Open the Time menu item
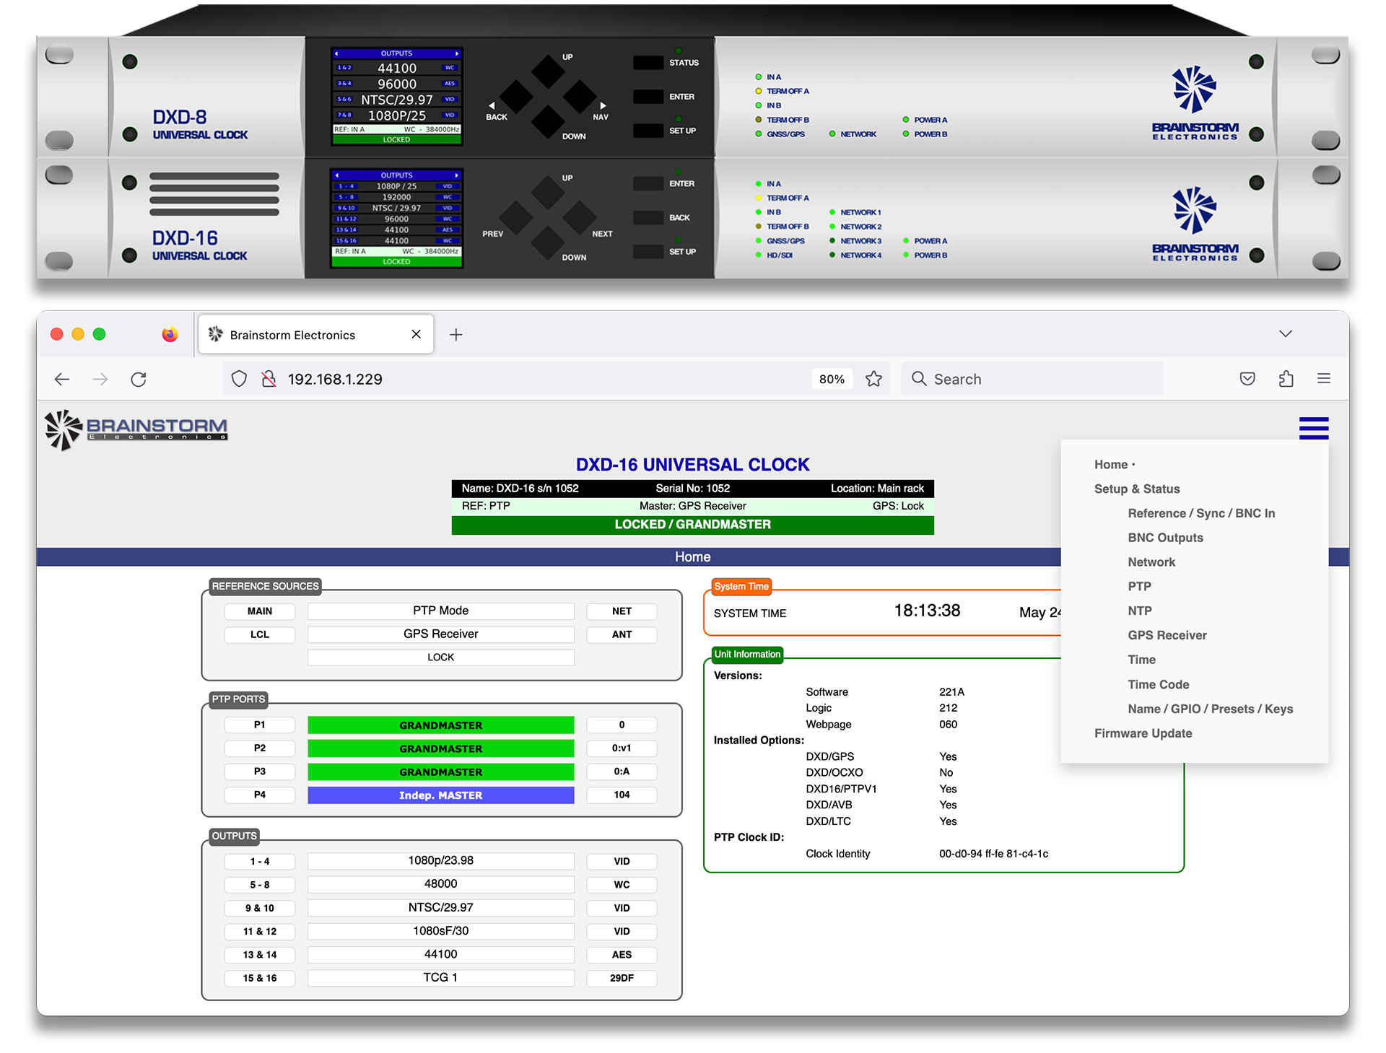 point(1141,660)
